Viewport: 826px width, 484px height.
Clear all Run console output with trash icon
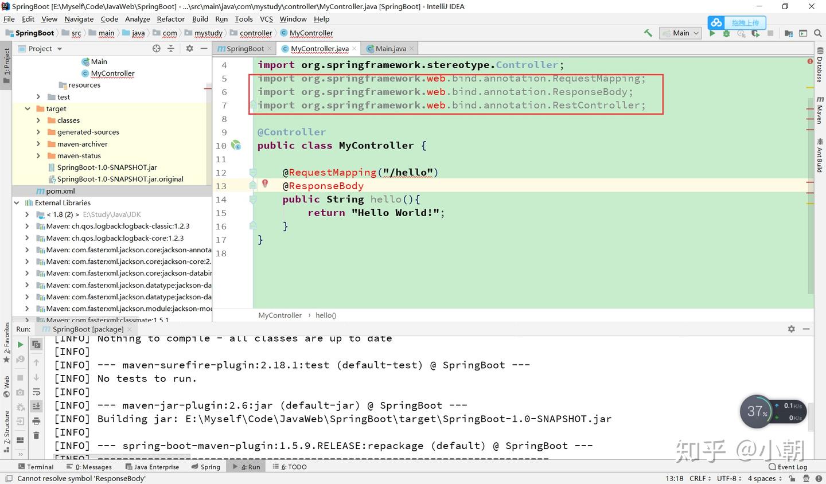tap(36, 435)
